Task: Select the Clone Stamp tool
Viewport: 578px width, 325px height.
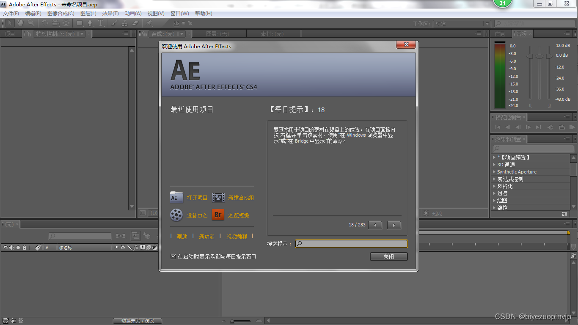Action: click(125, 23)
